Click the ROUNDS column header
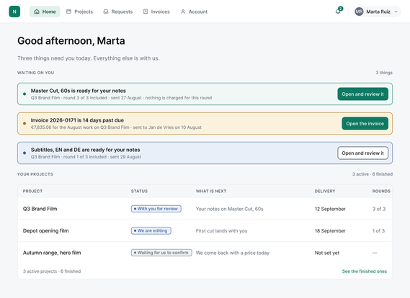This screenshot has width=410, height=298. point(381,191)
